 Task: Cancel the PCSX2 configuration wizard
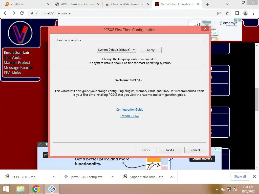[x=195, y=150]
